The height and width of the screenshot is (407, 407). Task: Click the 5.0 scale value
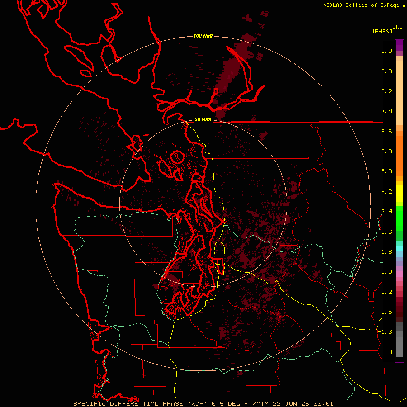[x=387, y=171]
